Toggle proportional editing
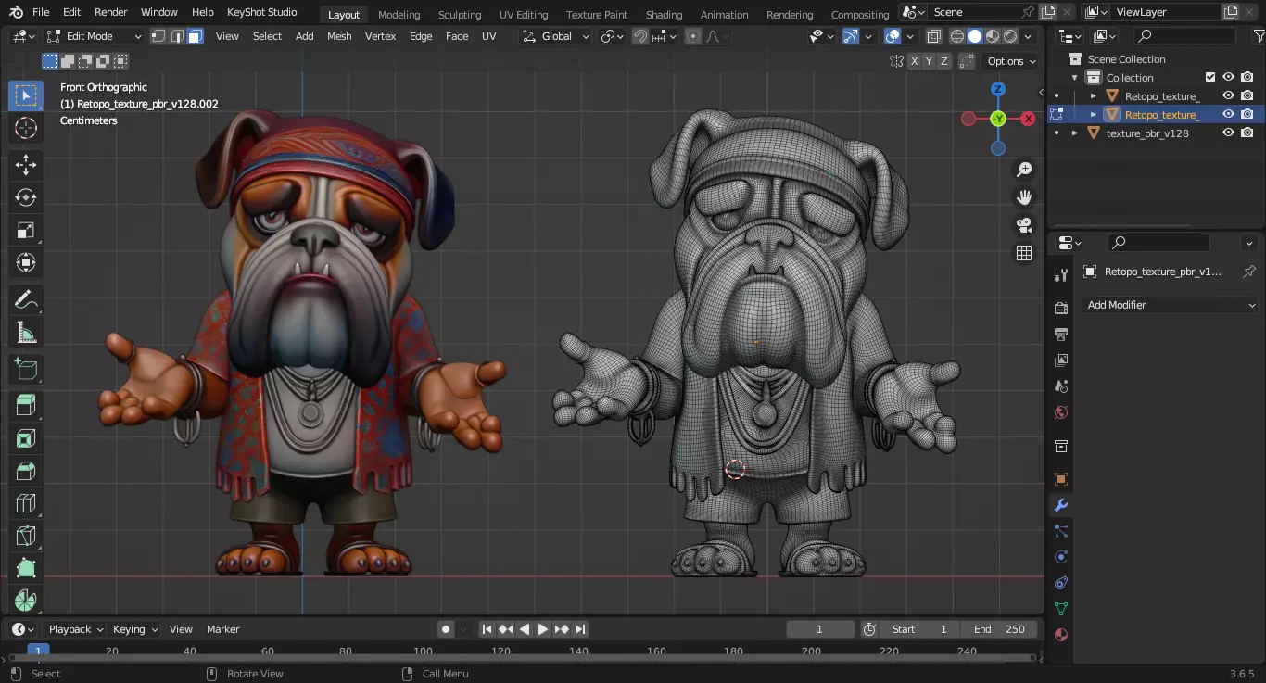The height and width of the screenshot is (683, 1266). [x=693, y=36]
